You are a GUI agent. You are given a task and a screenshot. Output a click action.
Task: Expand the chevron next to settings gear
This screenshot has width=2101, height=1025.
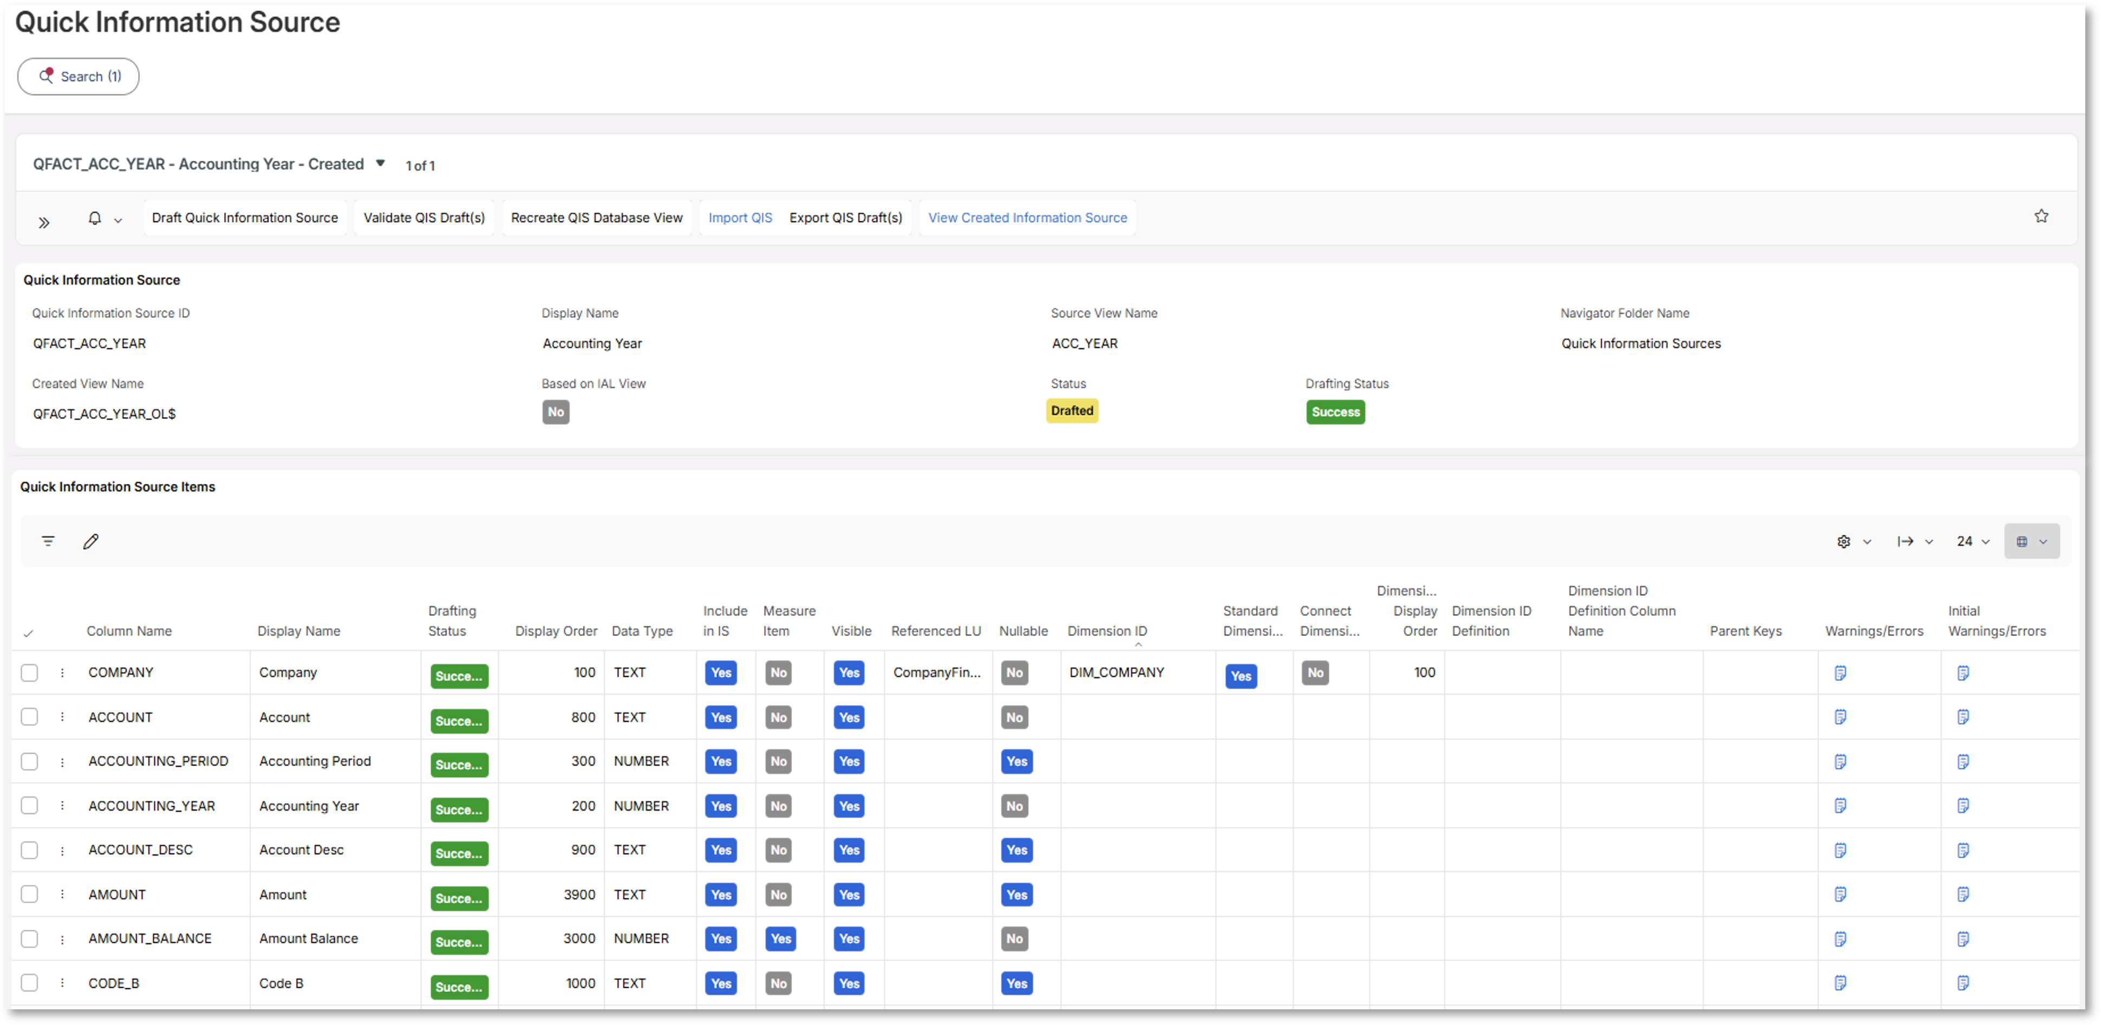click(x=1867, y=542)
